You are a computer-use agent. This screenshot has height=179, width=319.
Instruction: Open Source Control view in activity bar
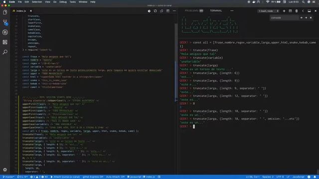(x=5, y=22)
